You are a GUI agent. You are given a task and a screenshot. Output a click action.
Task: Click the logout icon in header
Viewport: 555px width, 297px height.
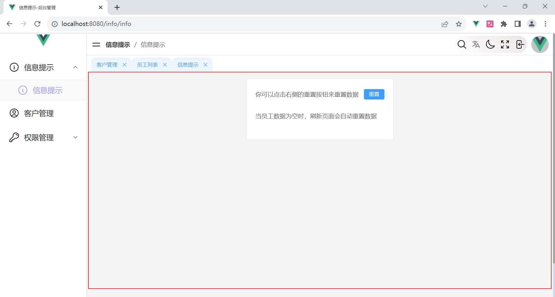tap(520, 44)
